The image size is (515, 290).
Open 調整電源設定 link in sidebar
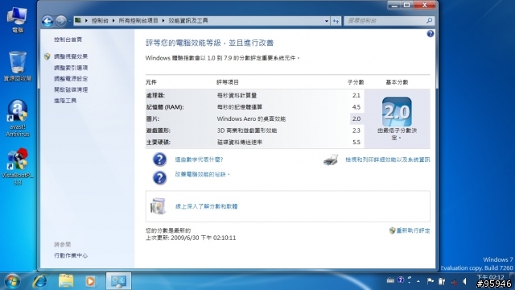pyautogui.click(x=71, y=79)
